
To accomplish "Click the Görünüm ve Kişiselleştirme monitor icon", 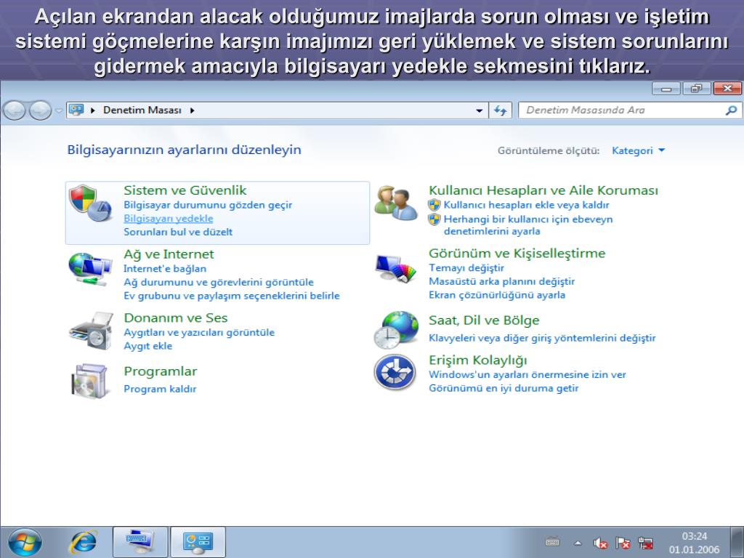I will coord(396,269).
